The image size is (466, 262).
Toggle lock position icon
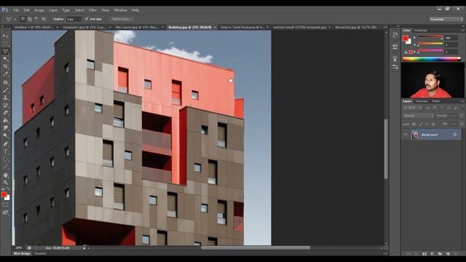(x=427, y=124)
